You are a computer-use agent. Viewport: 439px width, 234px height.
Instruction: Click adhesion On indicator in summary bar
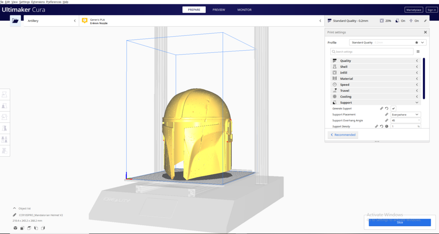[414, 21]
